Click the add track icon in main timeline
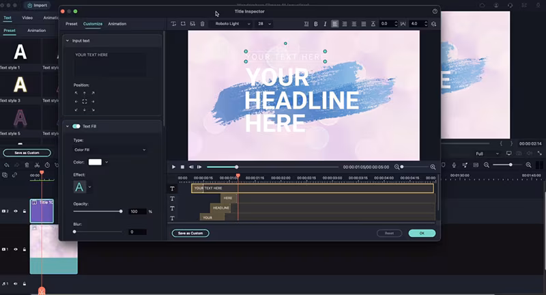This screenshot has width=546, height=295. [x=5, y=175]
